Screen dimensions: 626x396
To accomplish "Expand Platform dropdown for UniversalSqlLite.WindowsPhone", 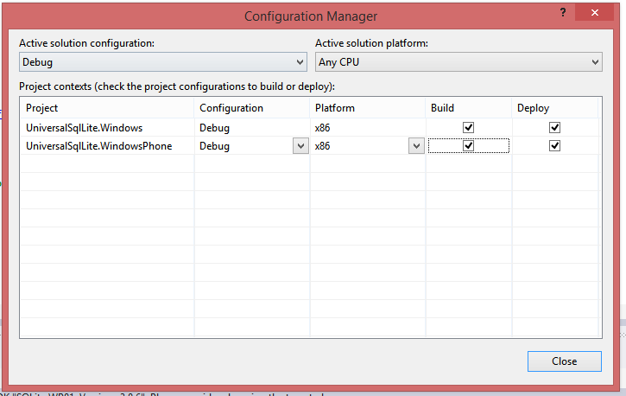I will (416, 146).
